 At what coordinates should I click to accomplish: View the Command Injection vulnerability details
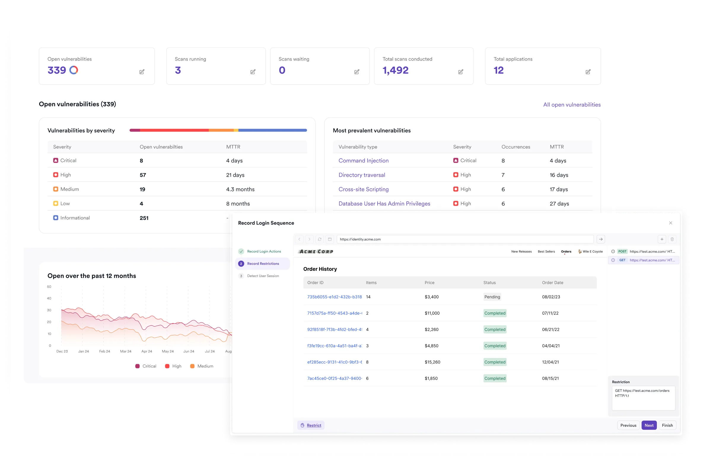pyautogui.click(x=364, y=160)
